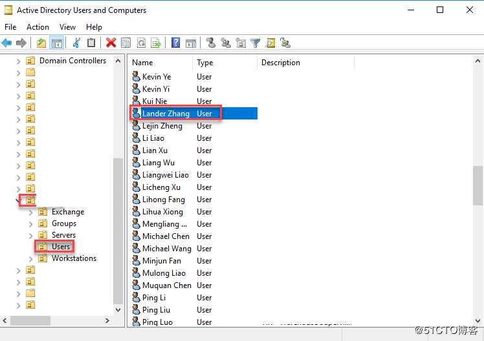
Task: Expand the Groups OU node
Action: pos(30,224)
